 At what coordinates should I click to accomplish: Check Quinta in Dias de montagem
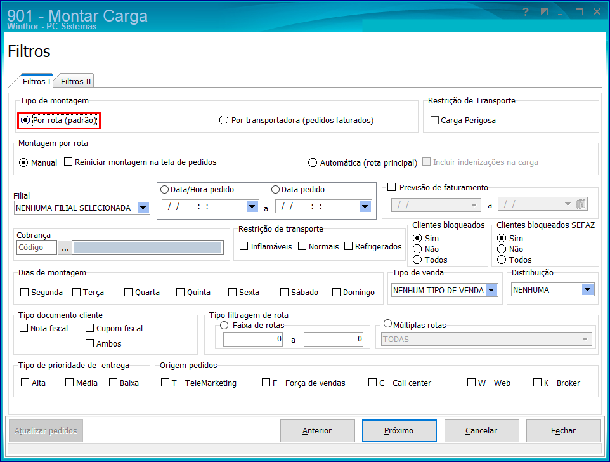point(181,292)
